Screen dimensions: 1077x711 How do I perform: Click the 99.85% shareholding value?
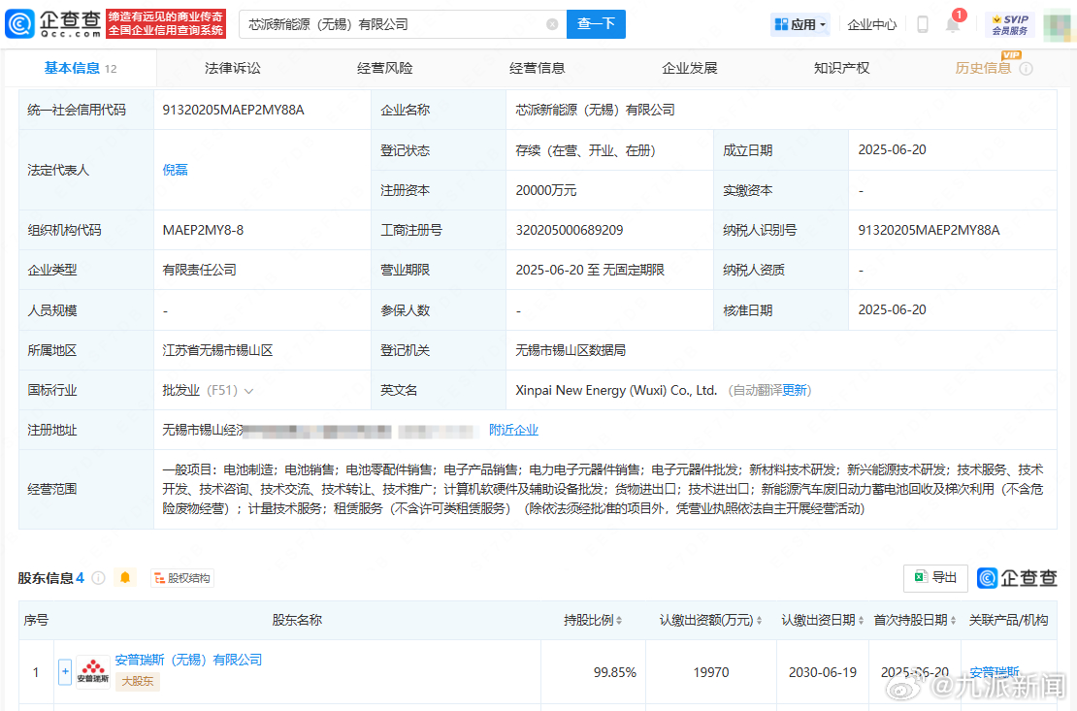615,672
